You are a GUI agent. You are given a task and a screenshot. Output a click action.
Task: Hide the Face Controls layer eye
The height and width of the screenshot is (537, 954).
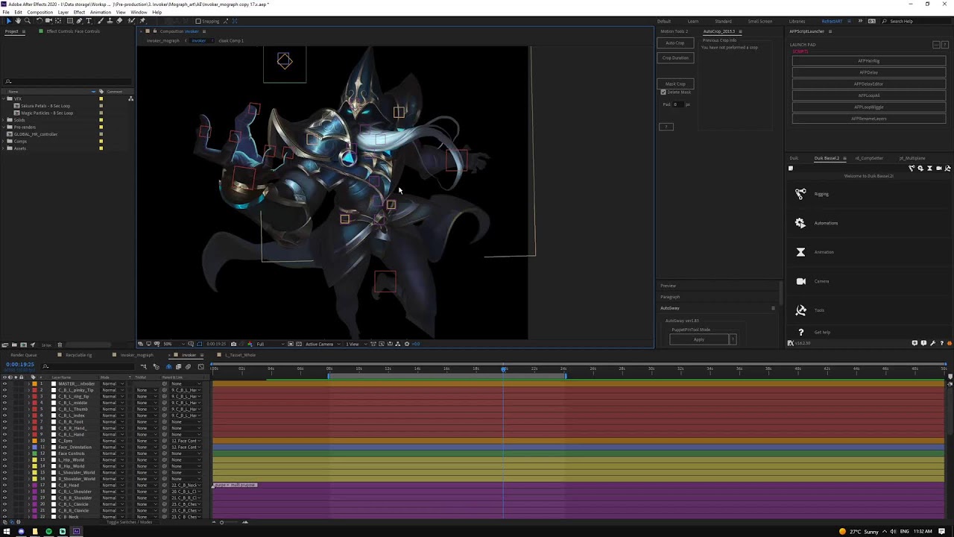tap(4, 453)
